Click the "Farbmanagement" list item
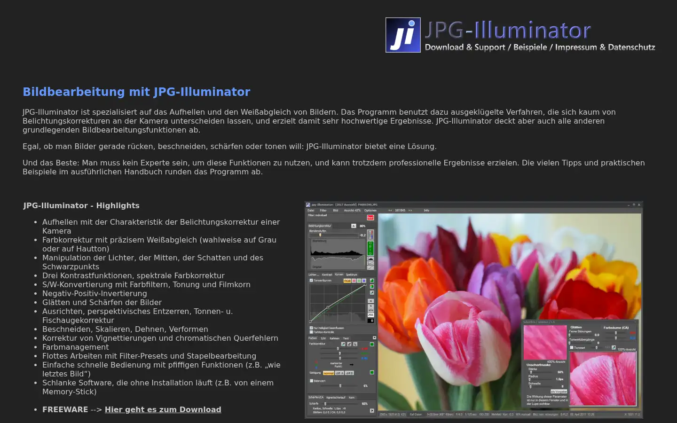The width and height of the screenshot is (677, 423). [75, 347]
